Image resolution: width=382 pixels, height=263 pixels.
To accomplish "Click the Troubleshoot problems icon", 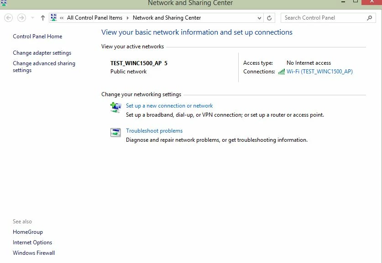I will [x=115, y=133].
